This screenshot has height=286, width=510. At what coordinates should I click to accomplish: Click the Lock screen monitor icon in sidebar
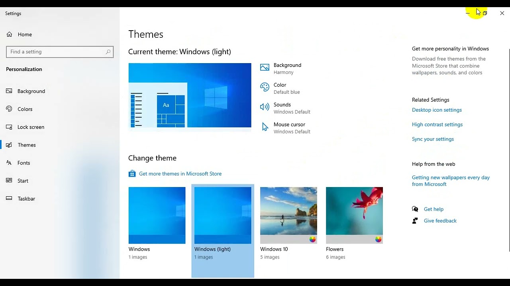pyautogui.click(x=9, y=127)
